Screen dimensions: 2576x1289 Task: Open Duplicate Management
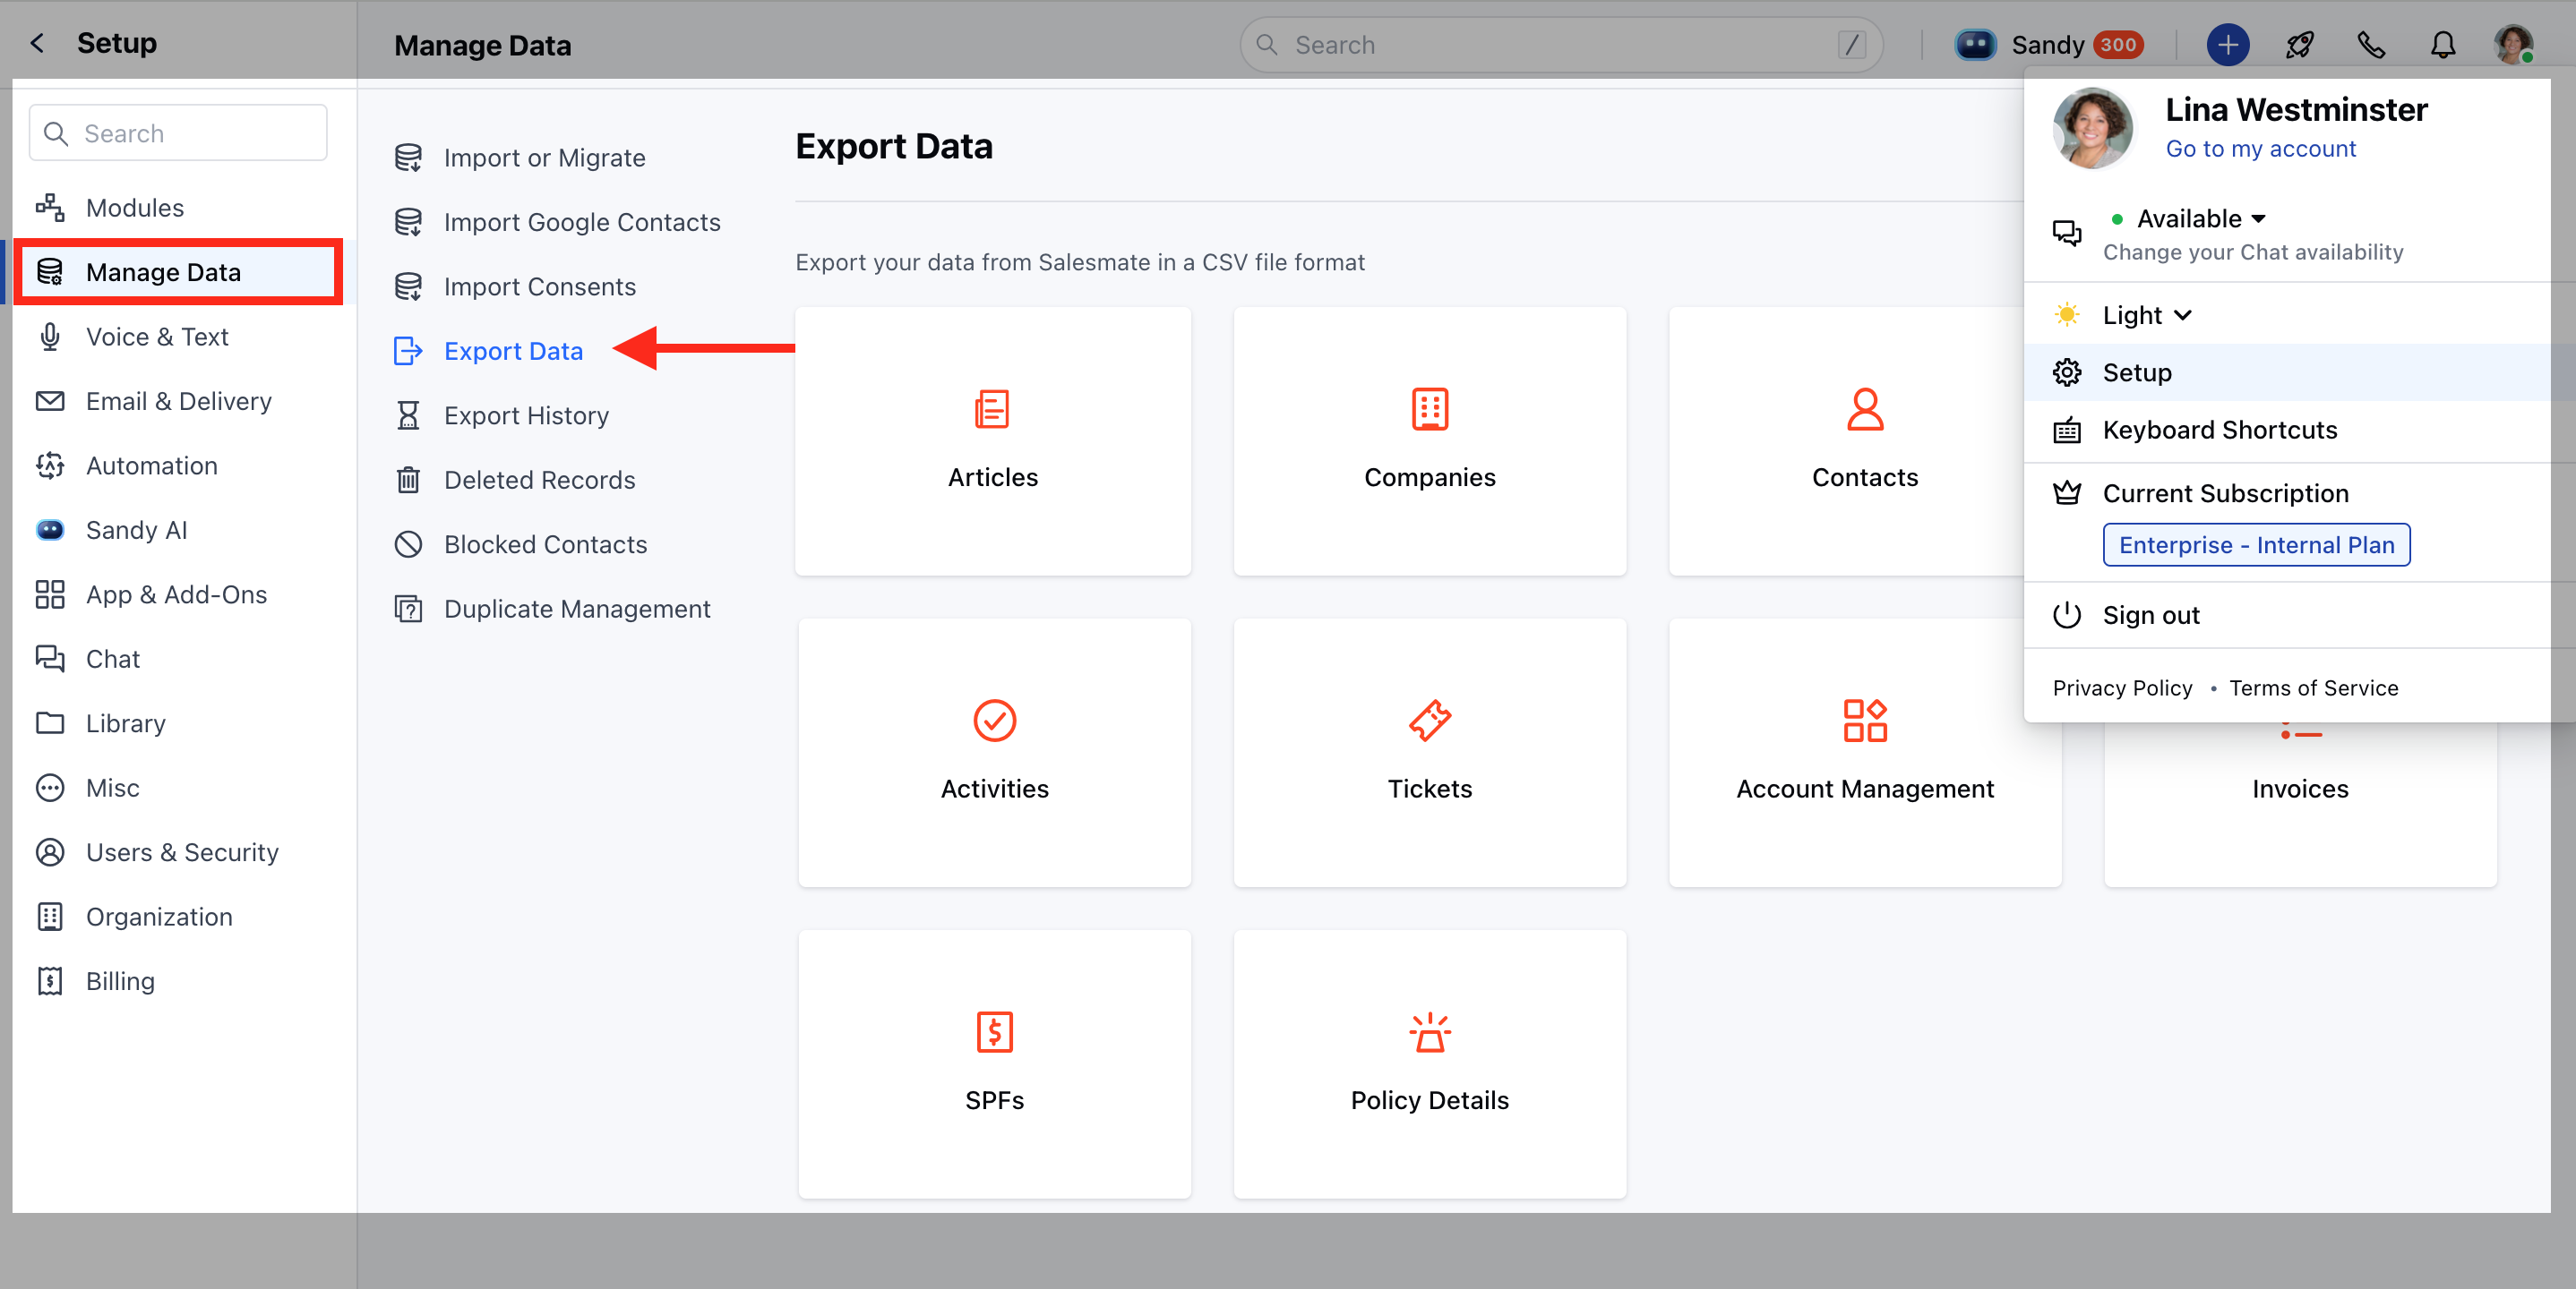tap(553, 609)
